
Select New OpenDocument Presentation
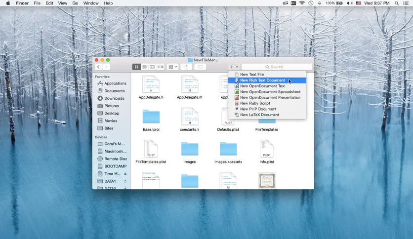267,97
